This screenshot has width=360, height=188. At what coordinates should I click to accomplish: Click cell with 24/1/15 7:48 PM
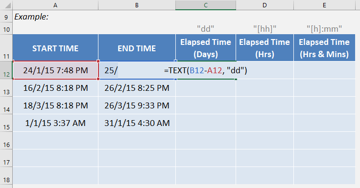tap(55, 70)
